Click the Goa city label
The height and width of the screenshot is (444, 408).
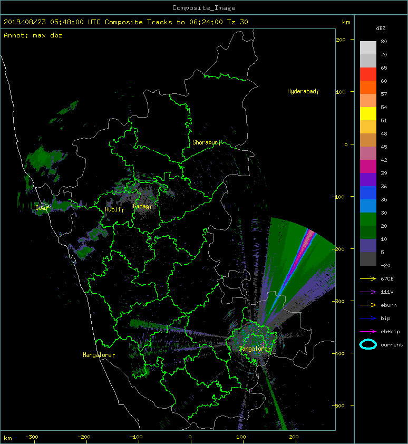coord(41,208)
